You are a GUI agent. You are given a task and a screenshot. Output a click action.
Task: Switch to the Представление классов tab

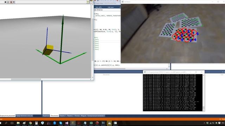pyautogui.click(x=24, y=116)
